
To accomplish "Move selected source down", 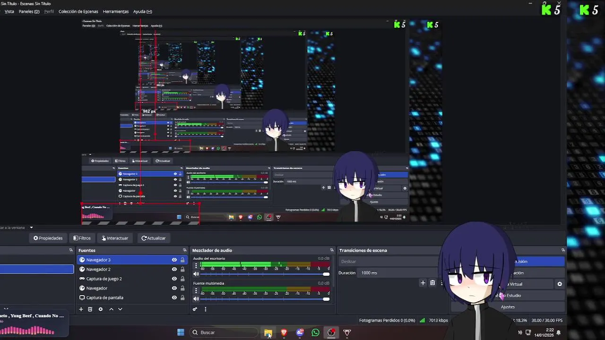I will point(120,309).
